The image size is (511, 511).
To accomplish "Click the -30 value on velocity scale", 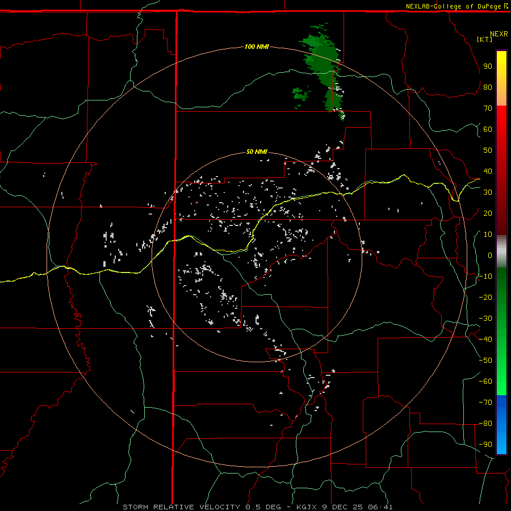I will [x=485, y=319].
